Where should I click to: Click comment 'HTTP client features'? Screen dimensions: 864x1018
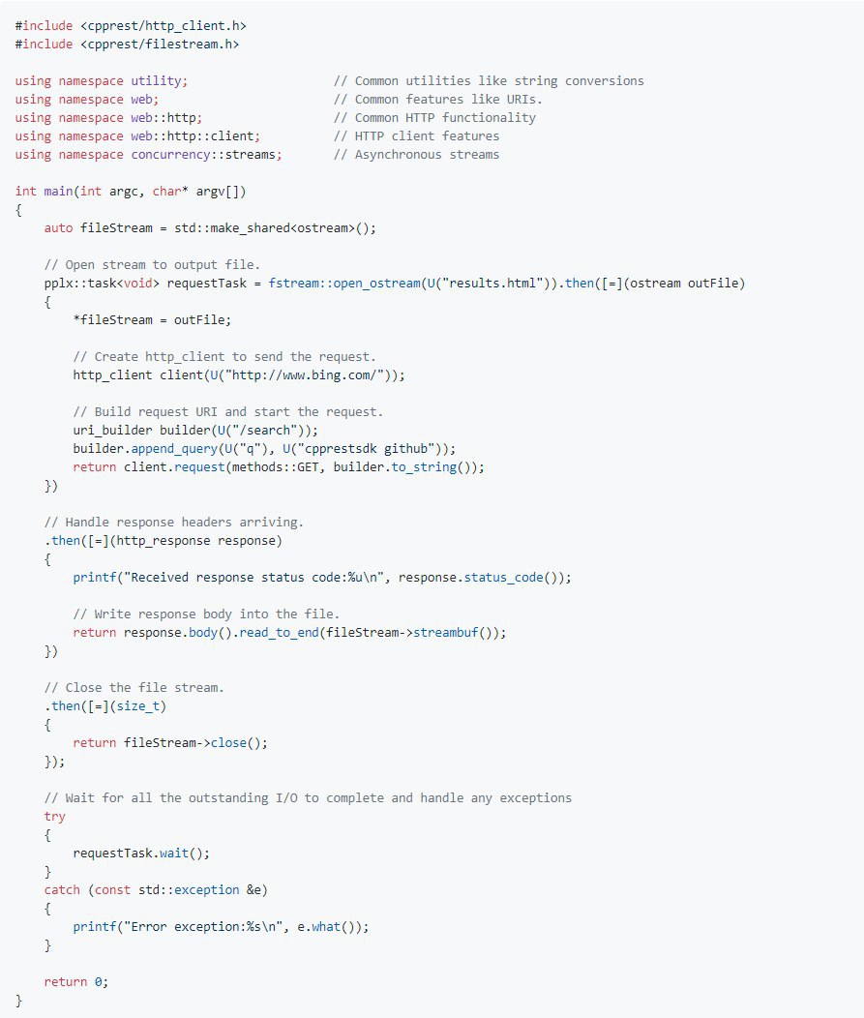417,136
